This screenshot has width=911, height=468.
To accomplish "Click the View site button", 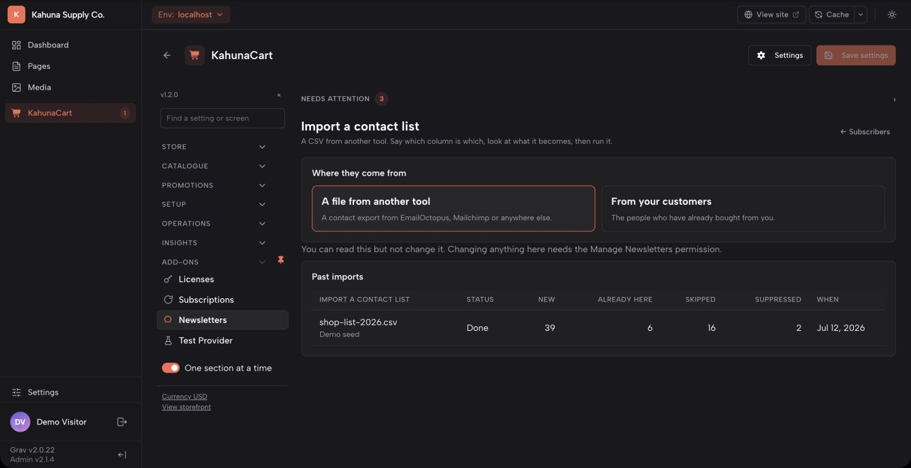I will pyautogui.click(x=772, y=14).
